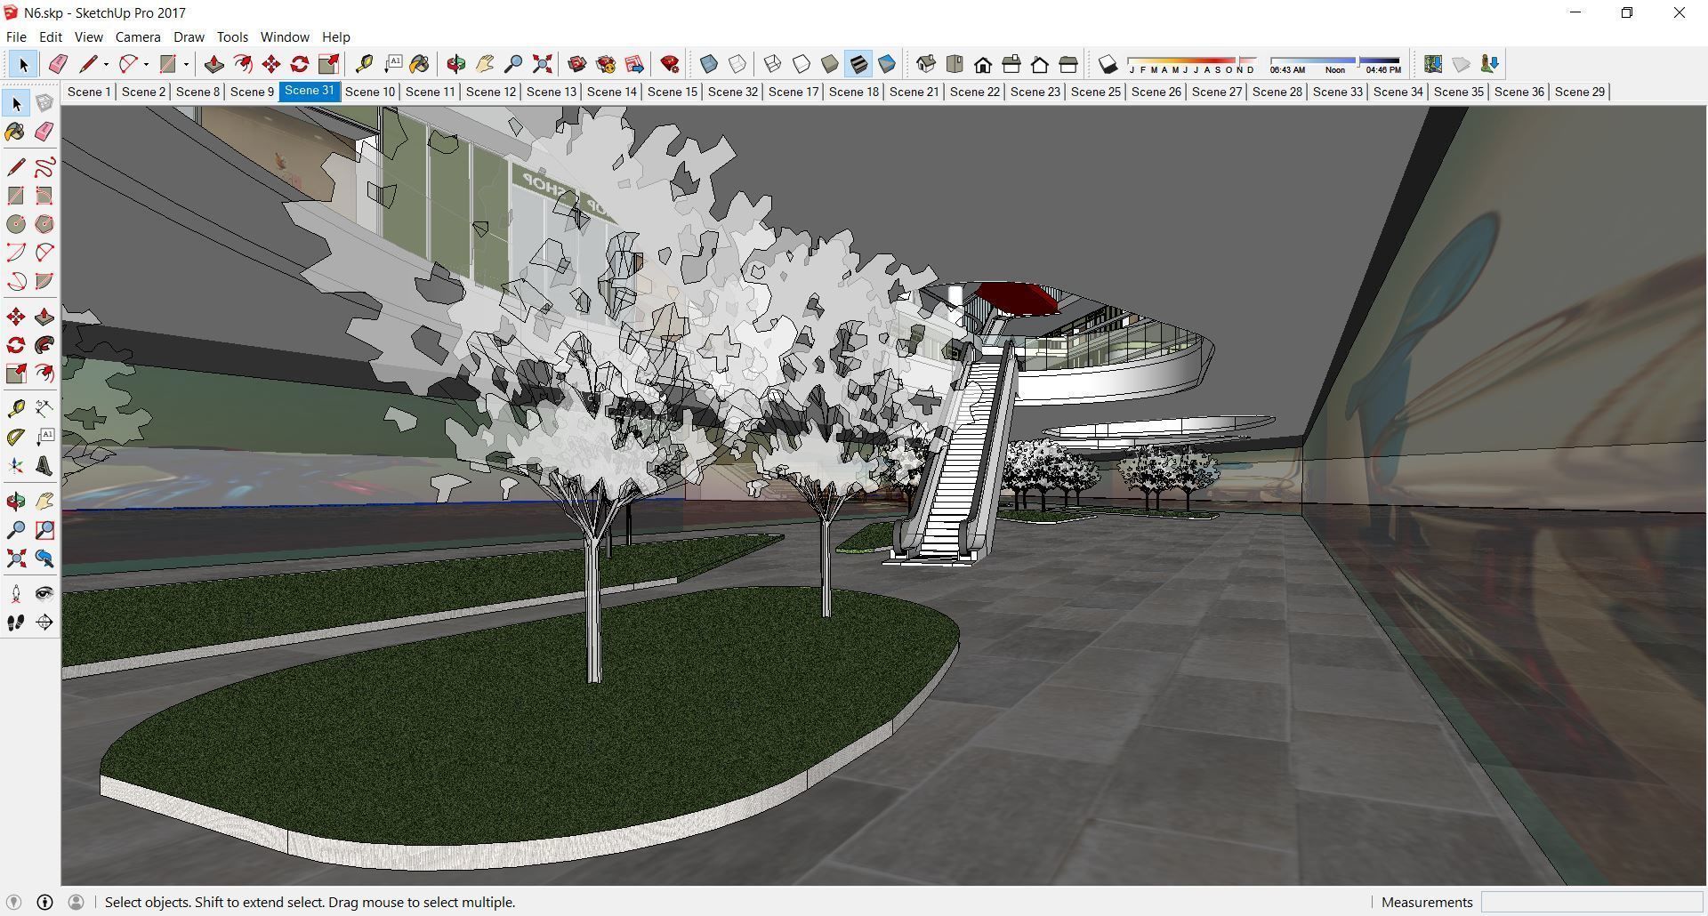Viewport: 1708px width, 916px height.
Task: Toggle X-Ray face style
Action: tap(709, 64)
